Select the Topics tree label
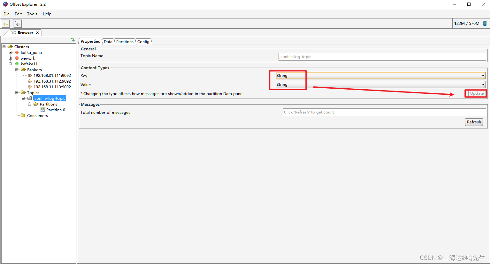The height and width of the screenshot is (264, 490). (x=33, y=92)
